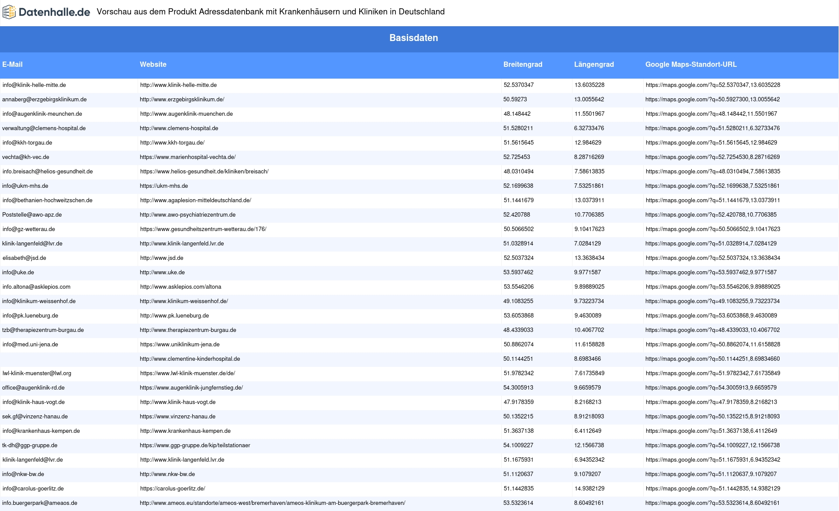The width and height of the screenshot is (839, 511).
Task: Open pk.lueneburg.de website link
Action: 174,316
